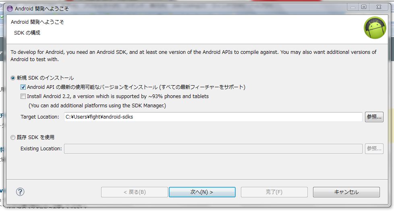This screenshot has height=211, width=394.
Task: Click the Target Location path field
Action: [x=213, y=117]
